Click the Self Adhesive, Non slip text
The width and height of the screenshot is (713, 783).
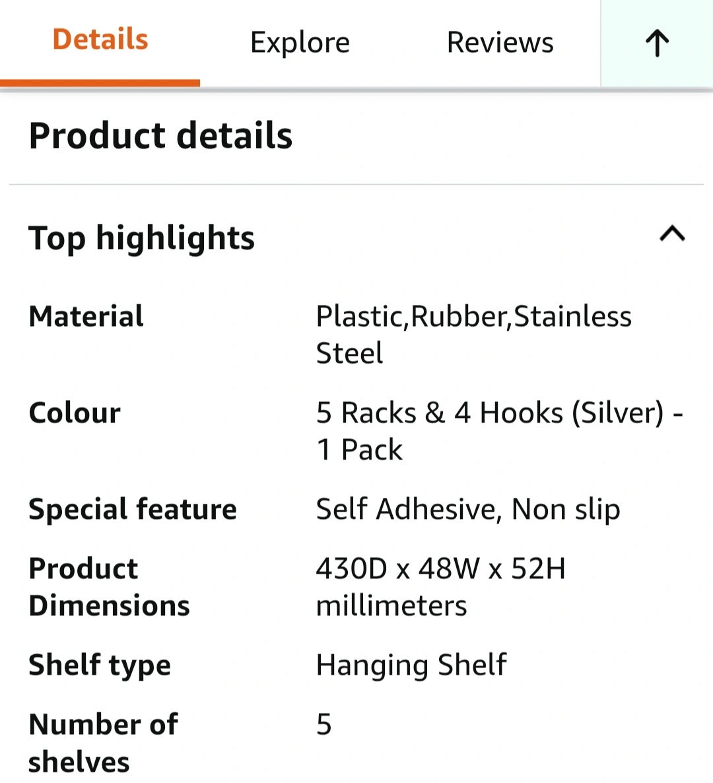click(468, 509)
